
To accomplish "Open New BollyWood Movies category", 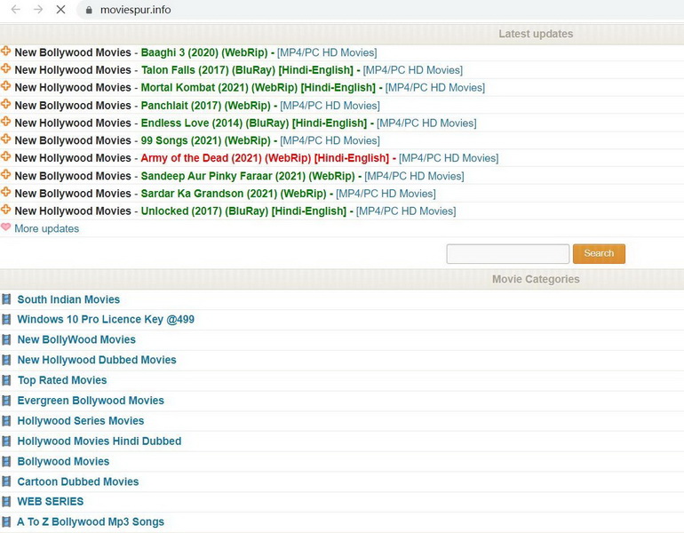I will tap(76, 340).
